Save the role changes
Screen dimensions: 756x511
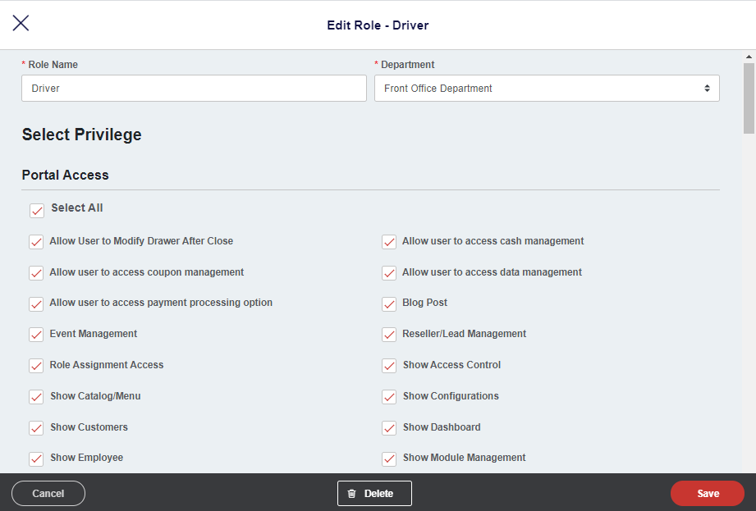coord(708,493)
